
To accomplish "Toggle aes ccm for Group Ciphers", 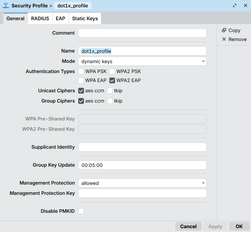I will [x=81, y=101].
